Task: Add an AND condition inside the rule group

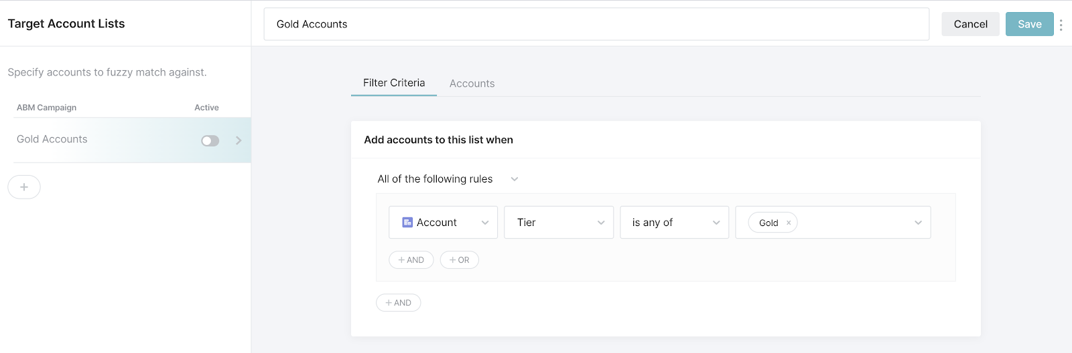Action: pyautogui.click(x=411, y=260)
